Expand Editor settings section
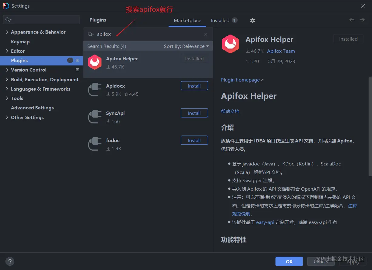This screenshot has width=372, height=270. (x=7, y=51)
